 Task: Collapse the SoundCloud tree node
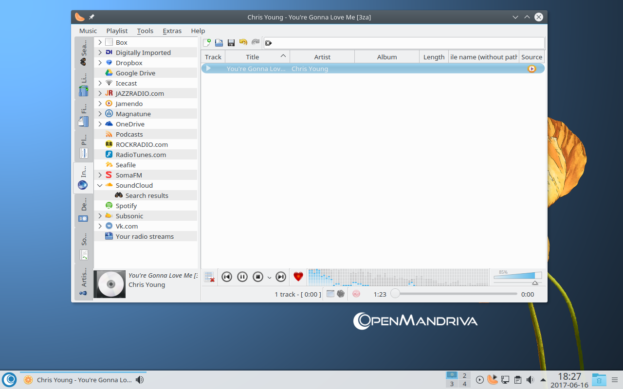tap(100, 185)
